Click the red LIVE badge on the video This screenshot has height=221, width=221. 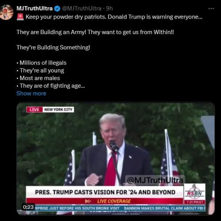(34, 110)
